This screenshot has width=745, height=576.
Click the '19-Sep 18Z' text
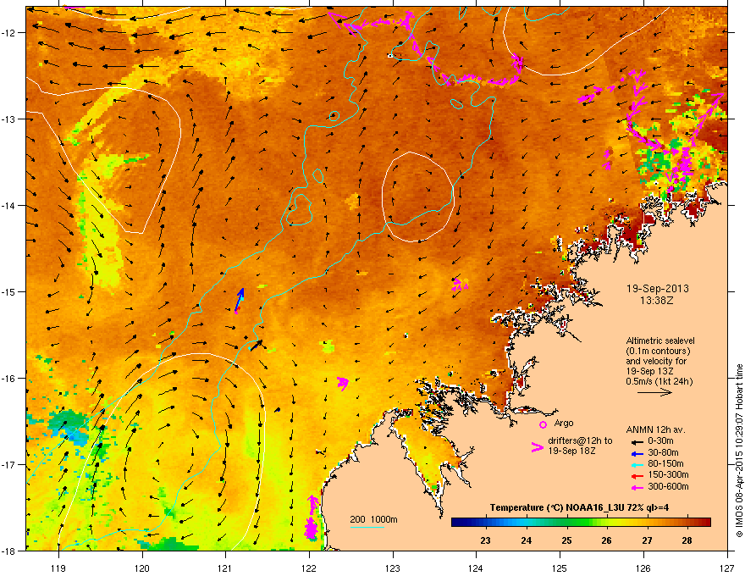[571, 451]
